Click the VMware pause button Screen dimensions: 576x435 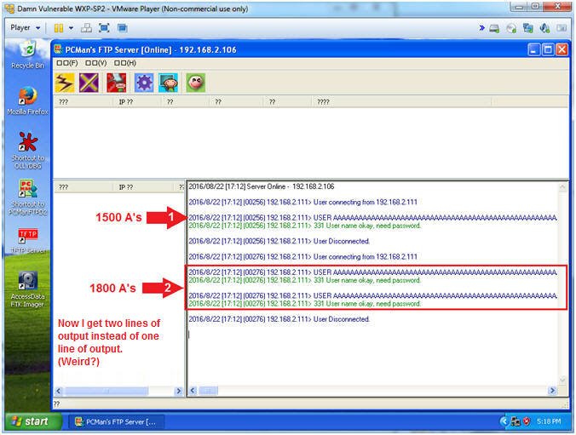(59, 28)
